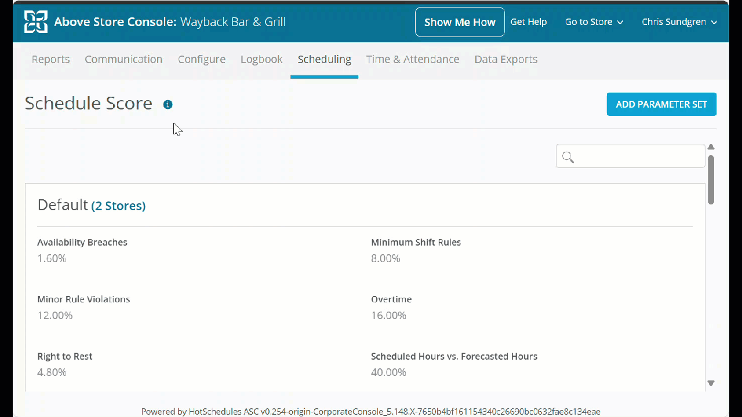Click the 2 Stores link
This screenshot has height=417, width=742.
pos(118,206)
